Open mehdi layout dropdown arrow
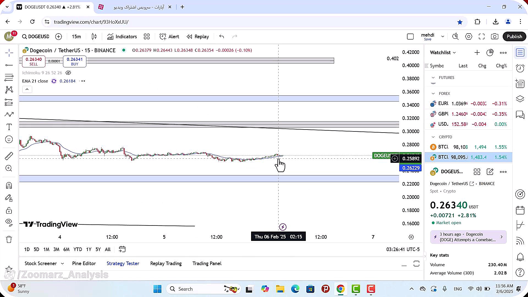This screenshot has width=528, height=297. (x=443, y=36)
